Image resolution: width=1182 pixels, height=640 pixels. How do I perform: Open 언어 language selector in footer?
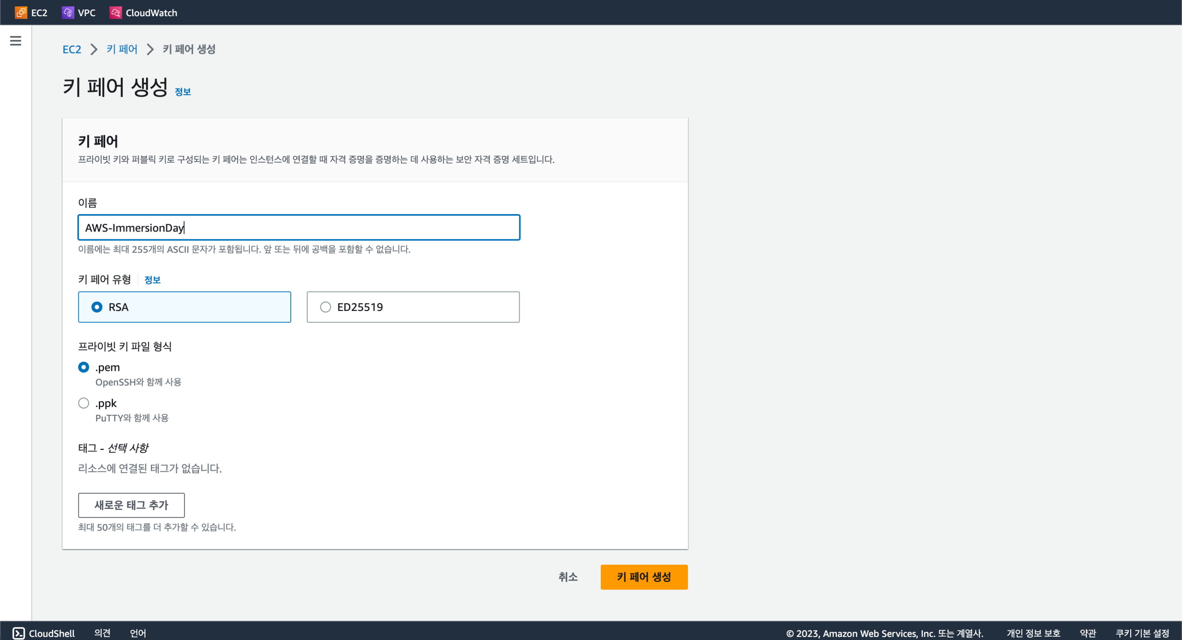tap(138, 633)
